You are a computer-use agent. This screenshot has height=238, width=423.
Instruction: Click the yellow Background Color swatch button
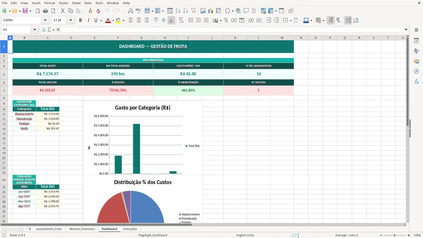(118, 20)
